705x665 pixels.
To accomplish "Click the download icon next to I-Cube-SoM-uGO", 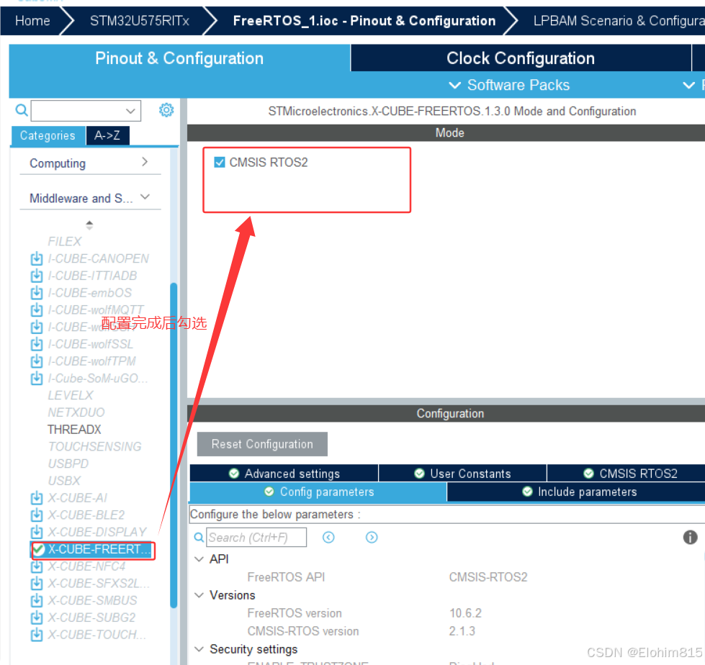I will click(37, 379).
